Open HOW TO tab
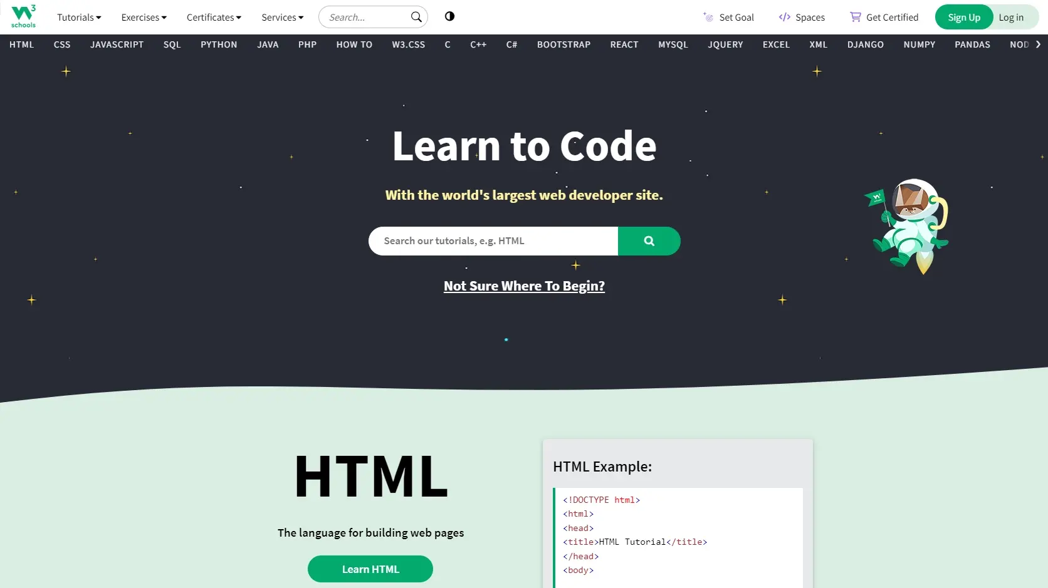This screenshot has height=588, width=1048. (x=354, y=44)
